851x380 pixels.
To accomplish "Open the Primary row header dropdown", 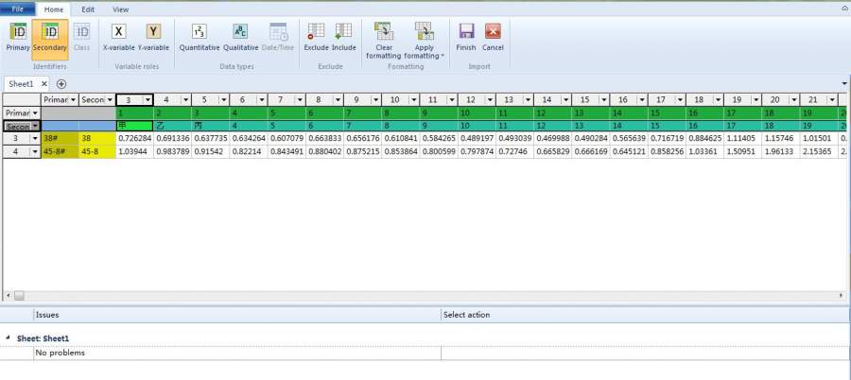I will click(x=35, y=112).
